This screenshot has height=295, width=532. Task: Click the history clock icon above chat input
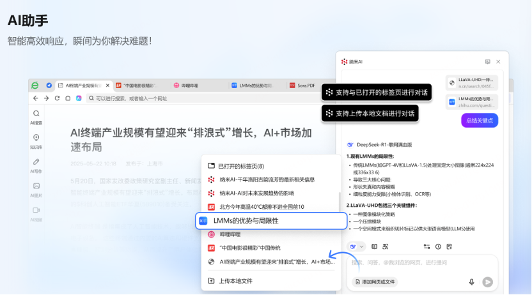[x=438, y=246]
